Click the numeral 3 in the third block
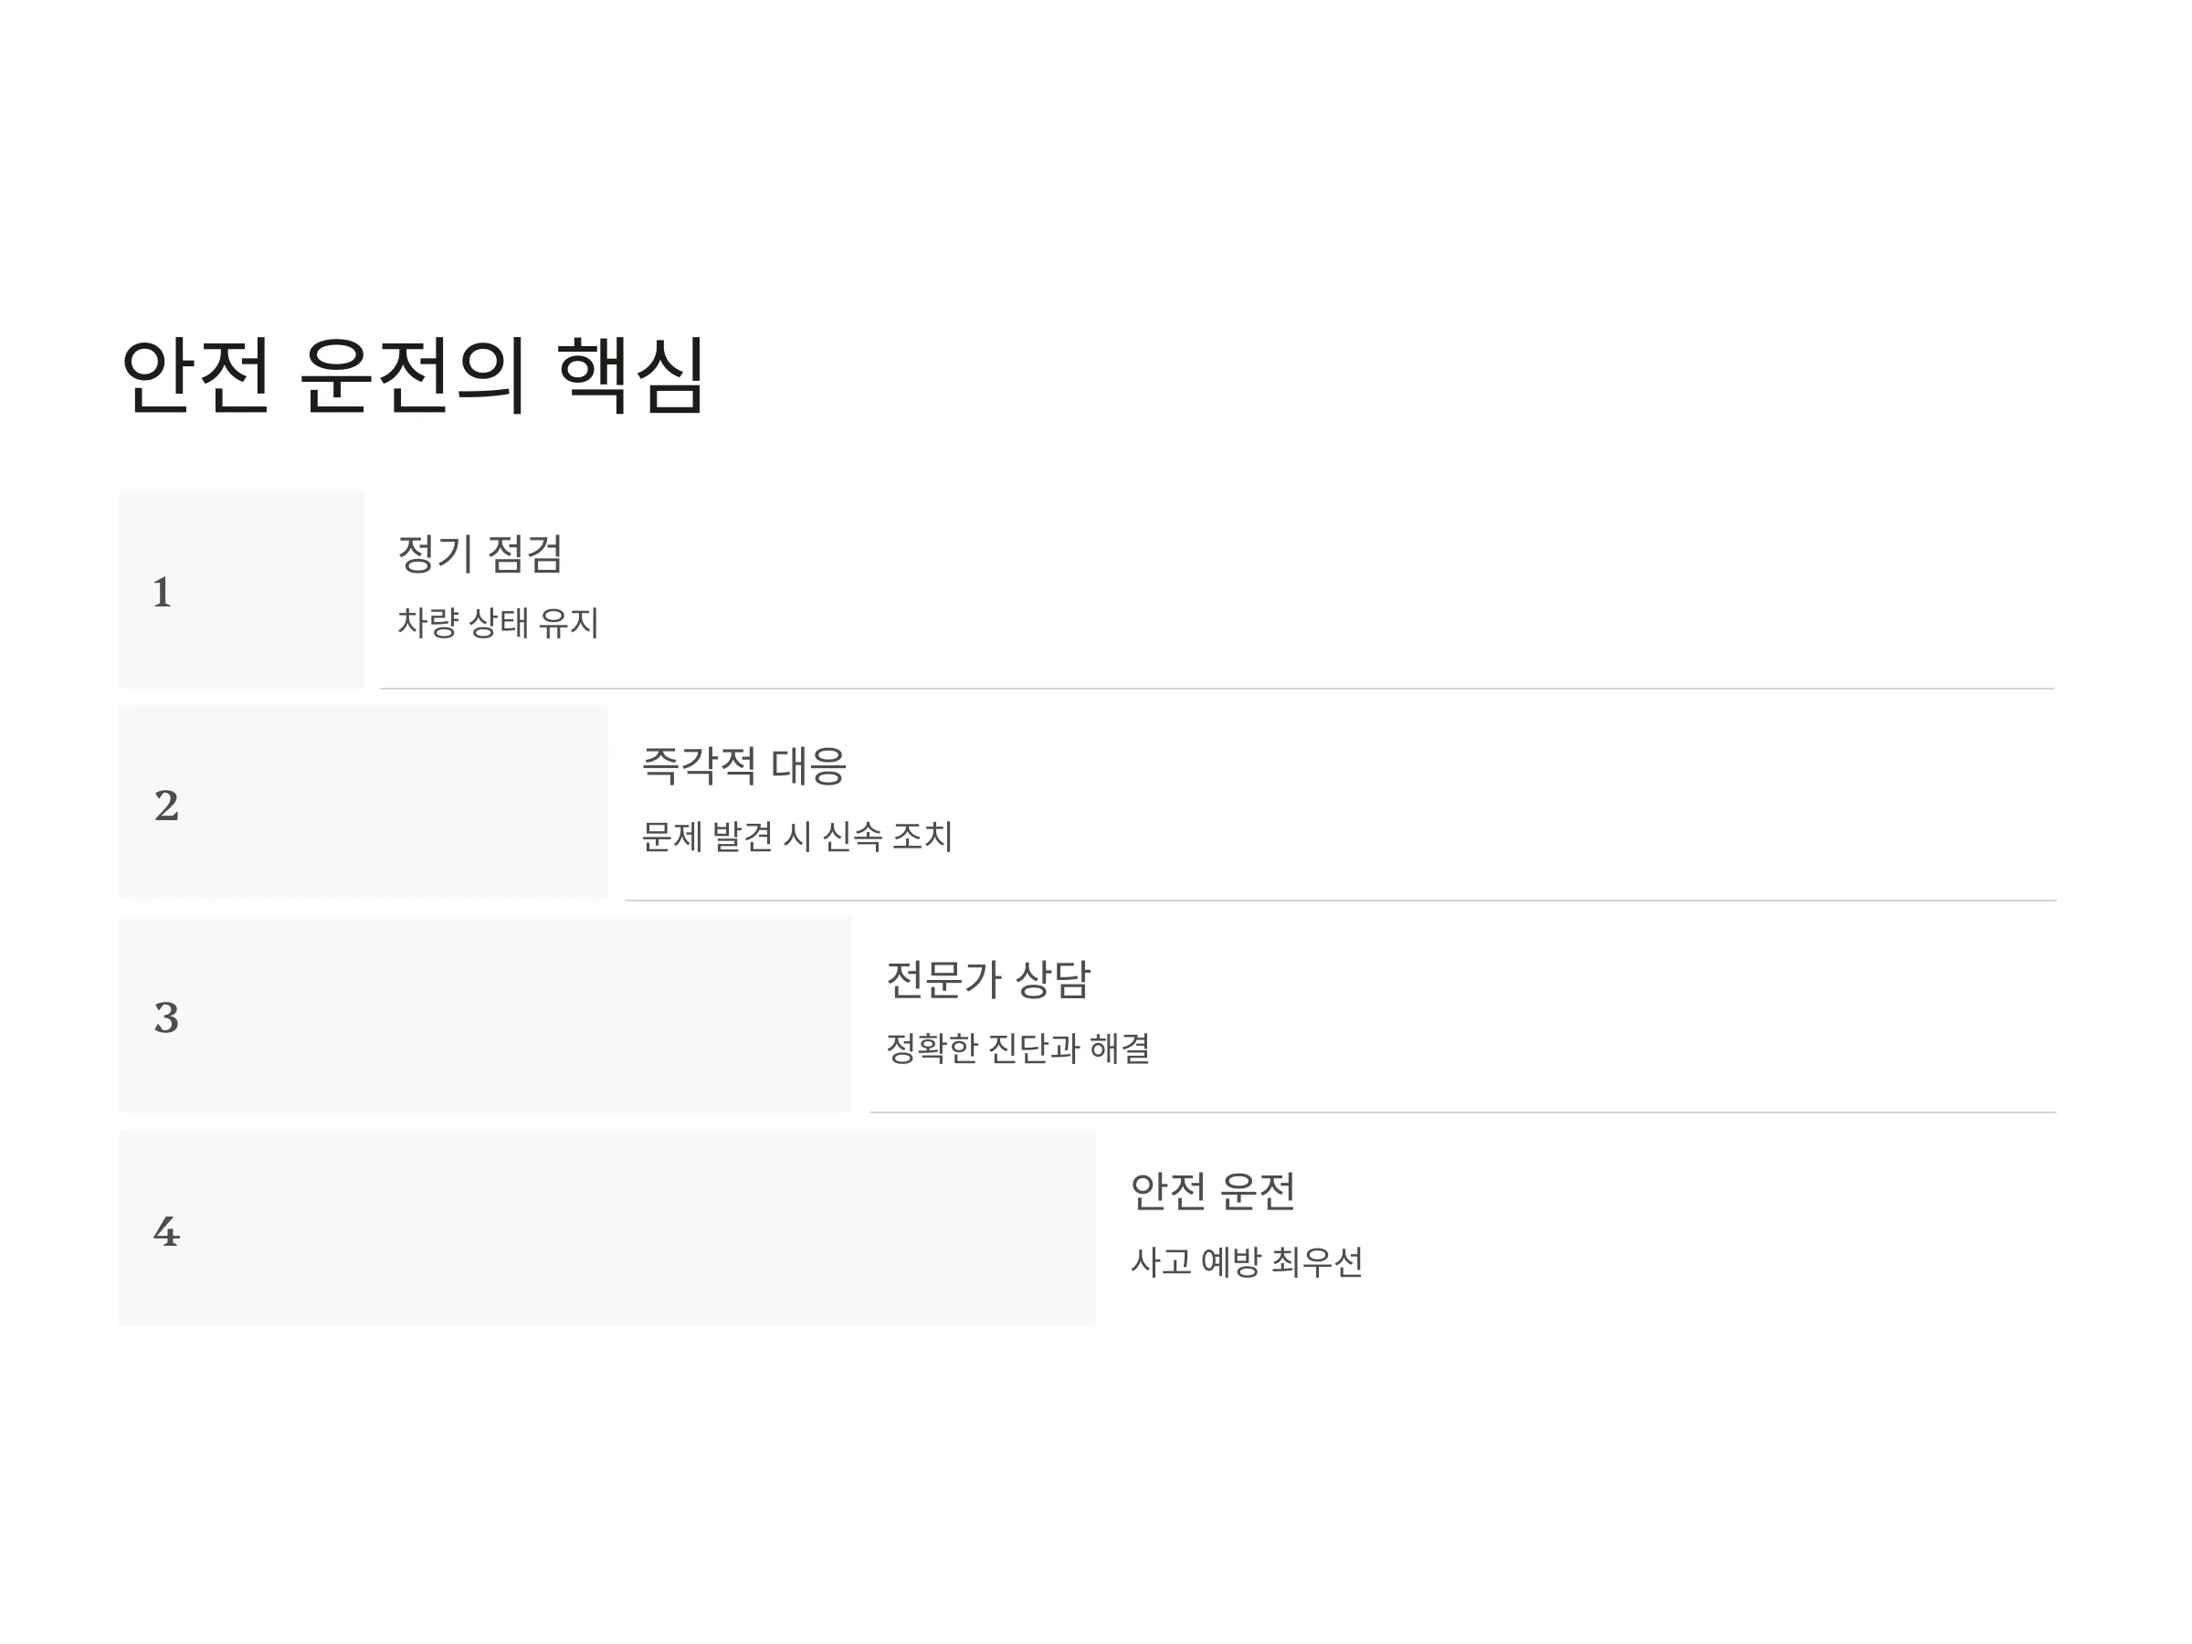Viewport: 2192px width, 1644px height. 166,1017
